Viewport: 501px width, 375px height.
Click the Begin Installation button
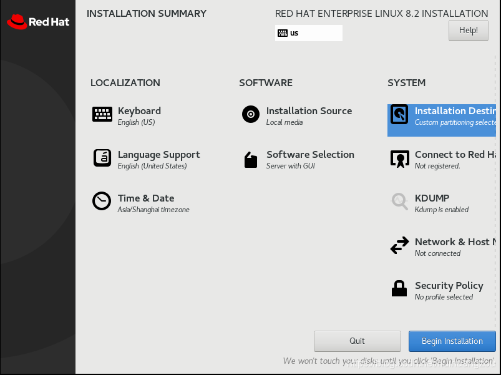(x=452, y=341)
